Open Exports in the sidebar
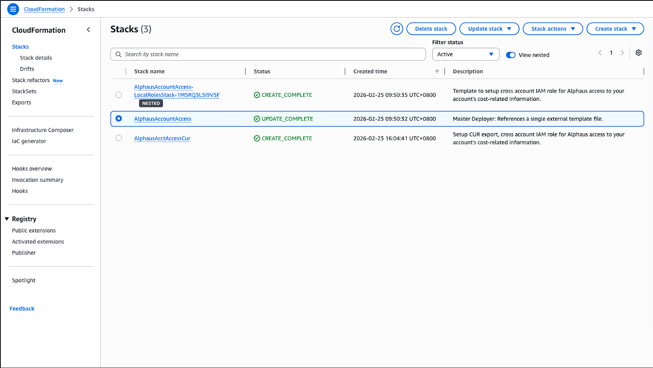This screenshot has height=368, width=653. click(x=22, y=103)
